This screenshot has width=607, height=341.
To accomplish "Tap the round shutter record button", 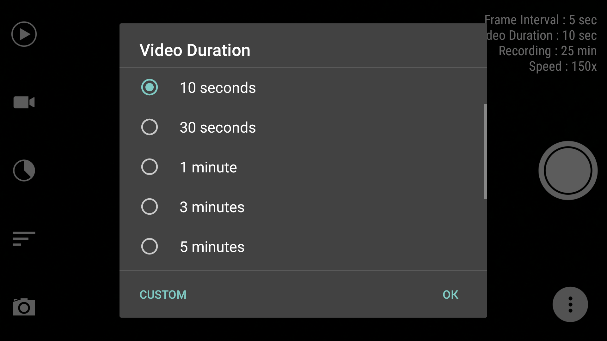I will coord(568,170).
